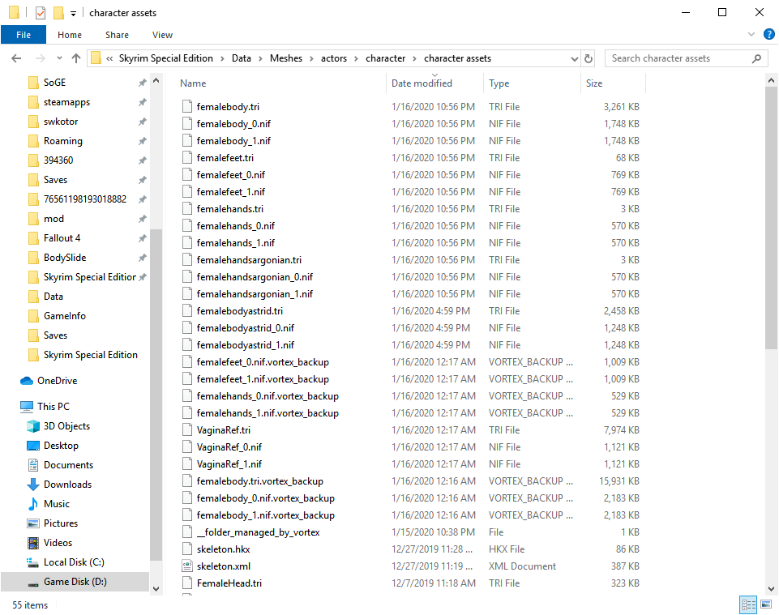Show hidden breadcrumb path chevrons
This screenshot has width=779, height=615.
(x=109, y=58)
